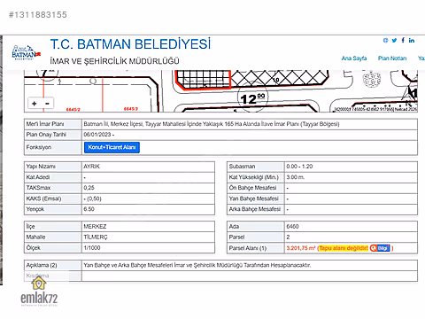Click the circled 12 road width marker
This screenshot has width=425, height=319.
click(252, 98)
